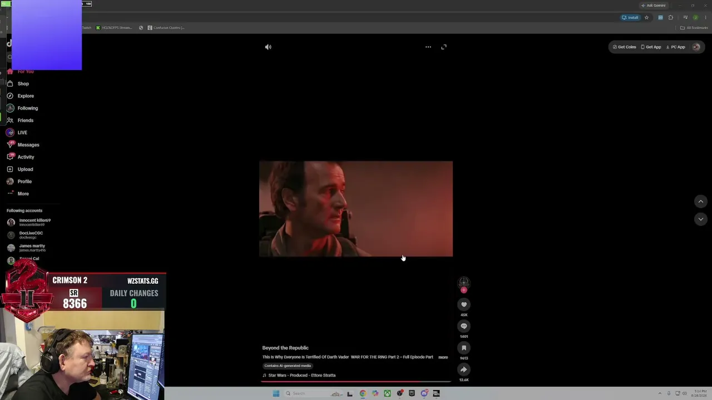Open the Friends icon in sidebar
This screenshot has width=712, height=400.
[x=10, y=121]
